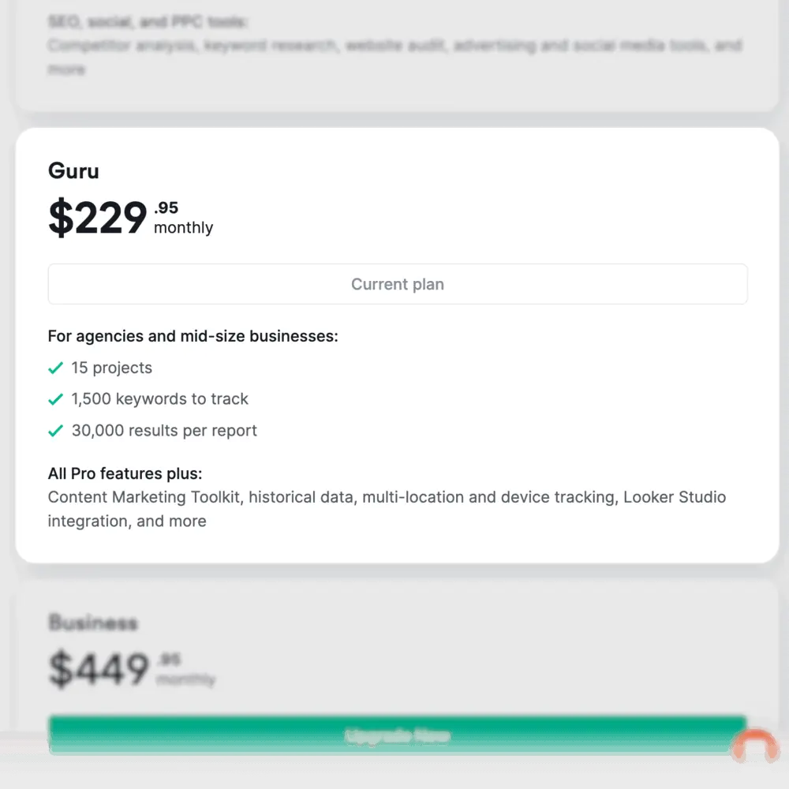Click the "15 projects" feature text

coord(111,368)
